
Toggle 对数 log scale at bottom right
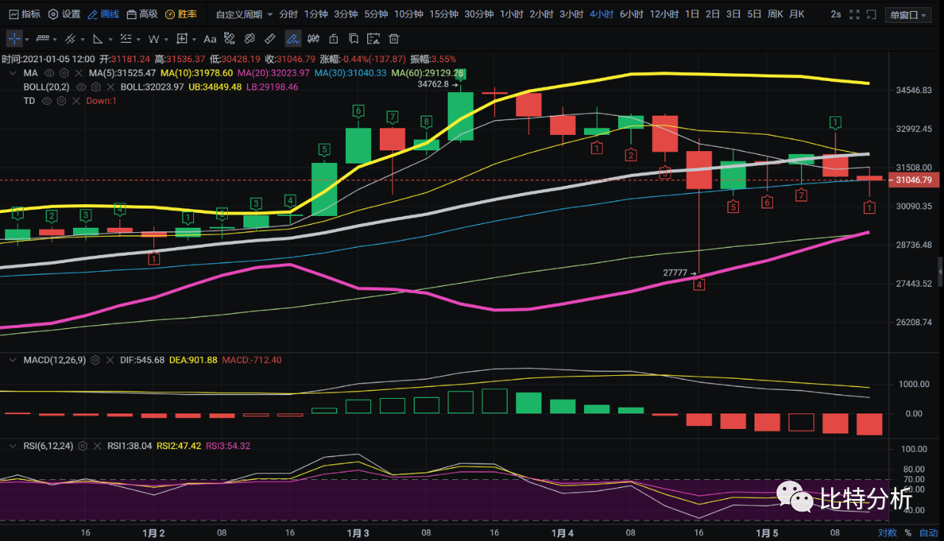887,532
